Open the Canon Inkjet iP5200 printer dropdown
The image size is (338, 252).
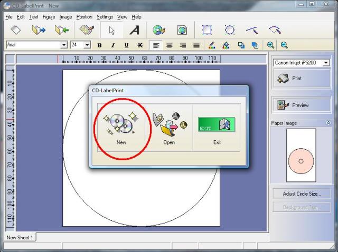(x=325, y=63)
